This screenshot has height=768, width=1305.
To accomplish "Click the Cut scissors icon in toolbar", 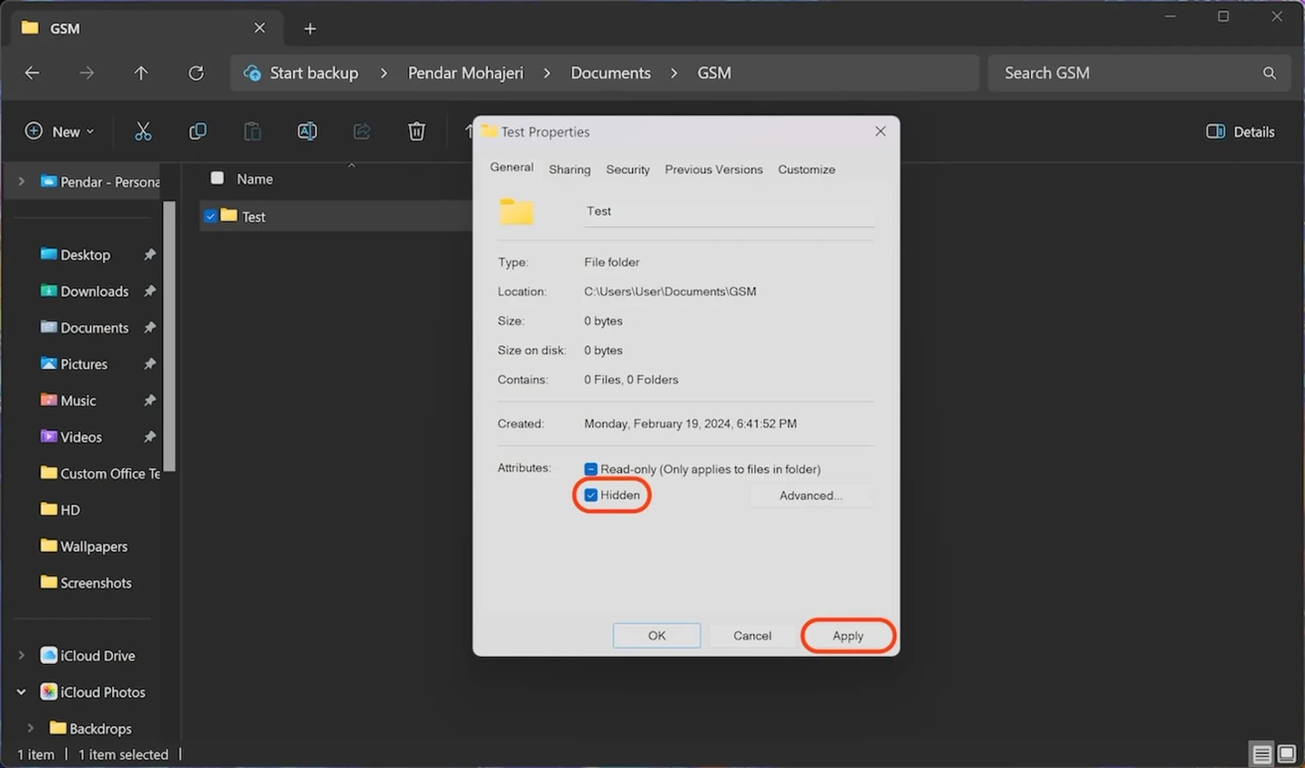I will [x=143, y=131].
